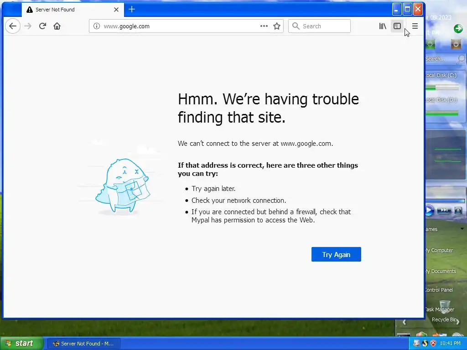Click the Local Disk (D:) usage bar
Viewport: 467px width, 350px height.
442,113
